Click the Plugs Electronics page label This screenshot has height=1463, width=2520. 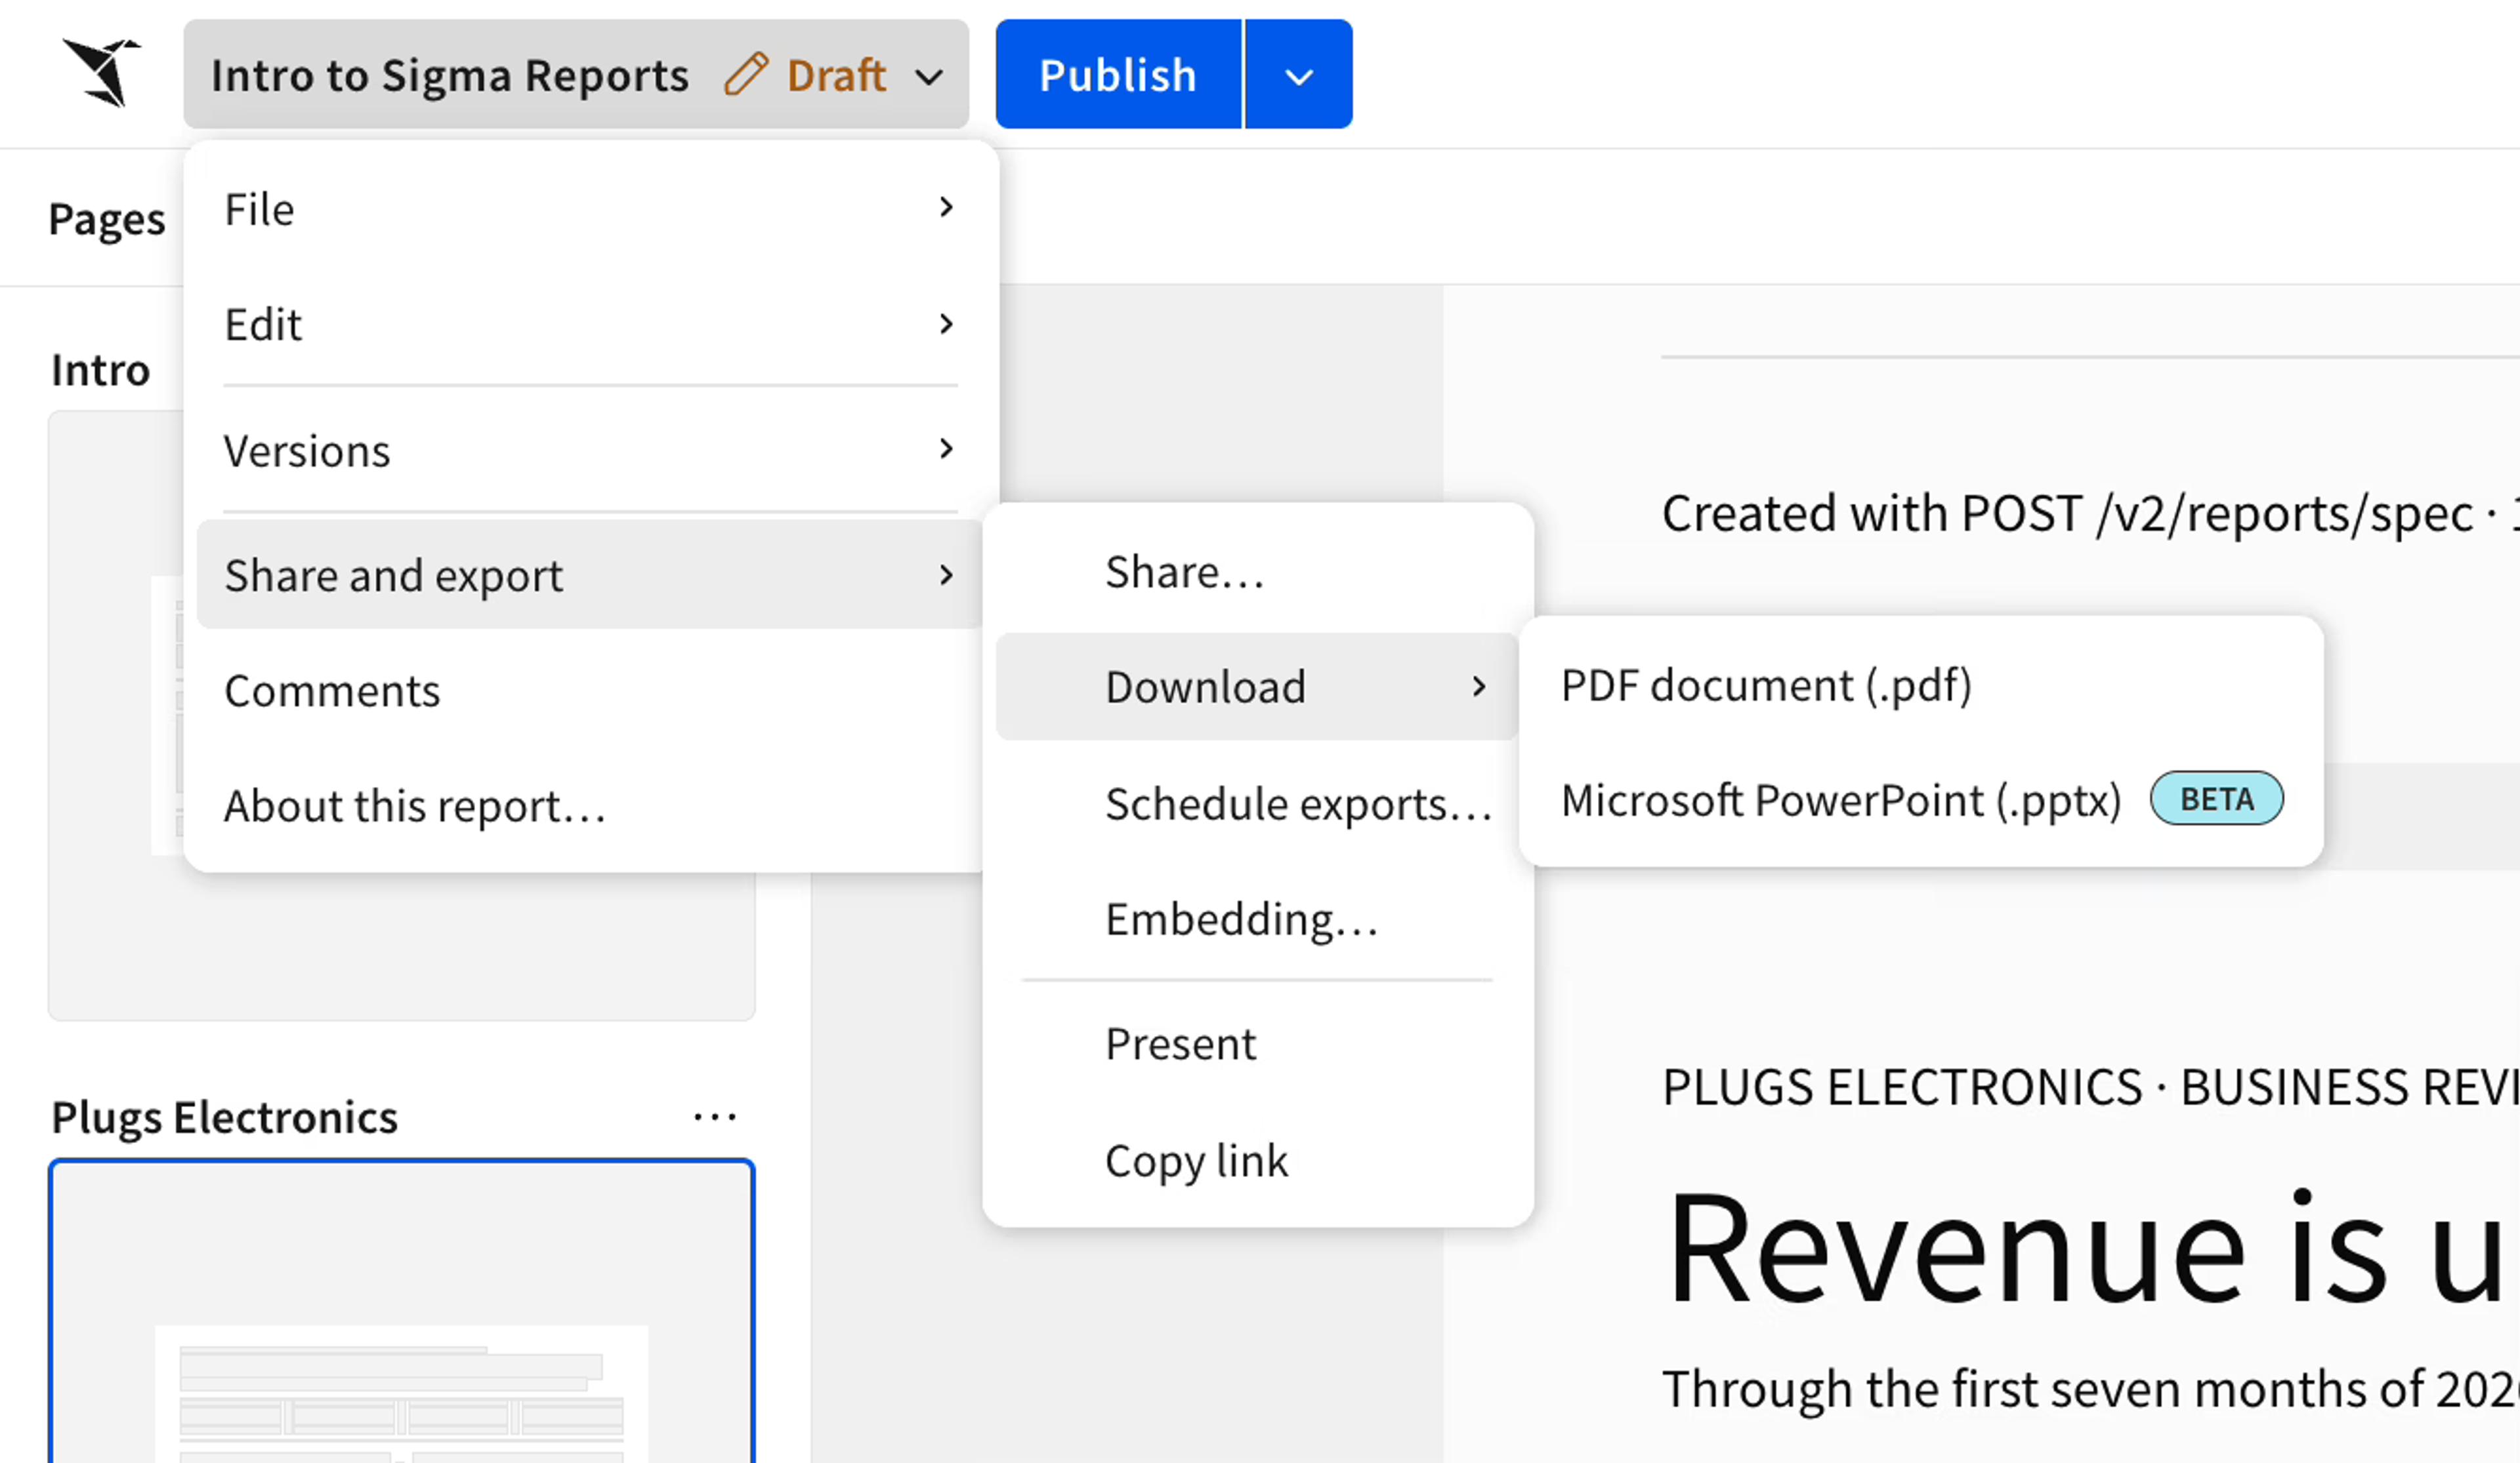[224, 1117]
